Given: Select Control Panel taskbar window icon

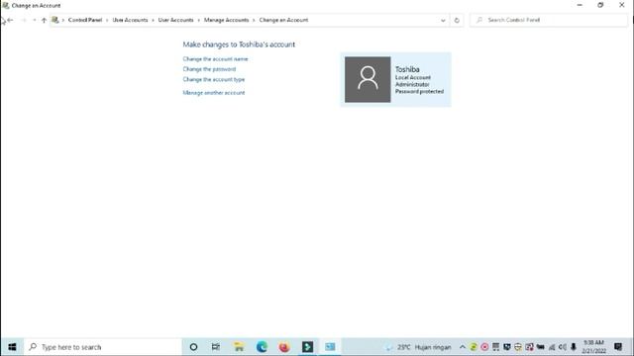Looking at the screenshot, I should point(330,347).
